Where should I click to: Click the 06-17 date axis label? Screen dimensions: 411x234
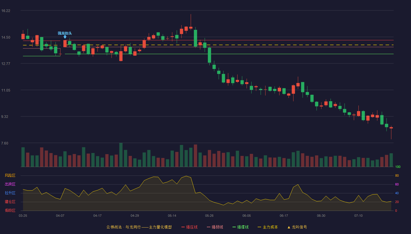click(x=284, y=216)
